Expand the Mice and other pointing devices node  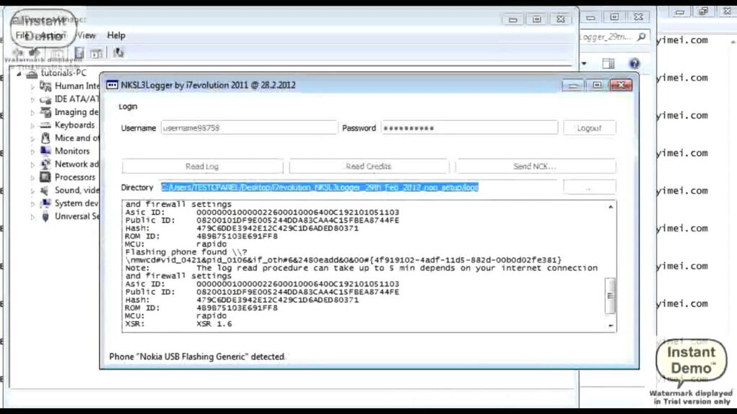(32, 139)
